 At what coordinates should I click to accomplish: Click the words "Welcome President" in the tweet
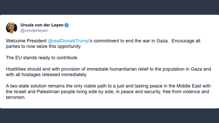(x=26, y=41)
